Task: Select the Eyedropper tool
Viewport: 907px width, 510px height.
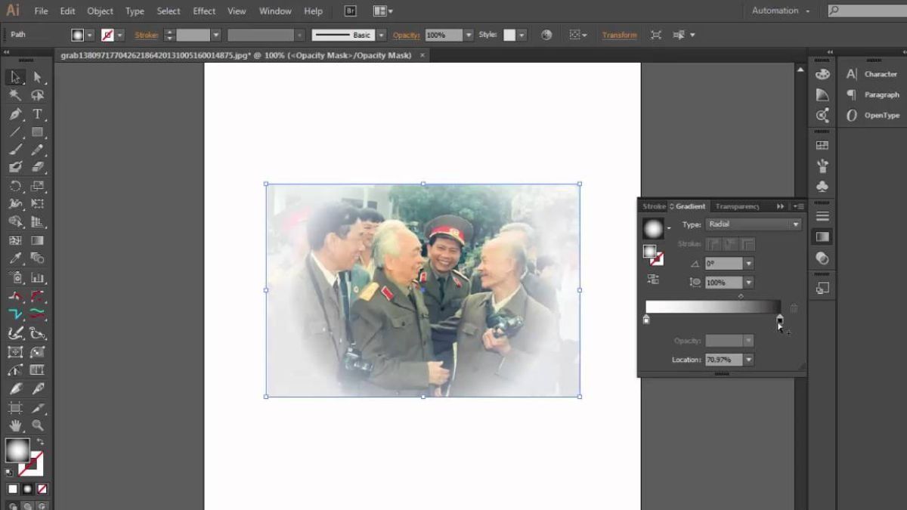Action: tap(15, 258)
